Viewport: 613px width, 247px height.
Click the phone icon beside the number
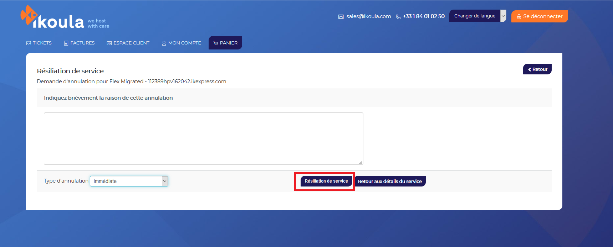point(398,17)
